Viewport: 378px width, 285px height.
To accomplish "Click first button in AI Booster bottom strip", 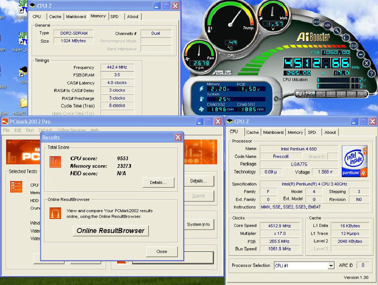I will click(x=301, y=94).
